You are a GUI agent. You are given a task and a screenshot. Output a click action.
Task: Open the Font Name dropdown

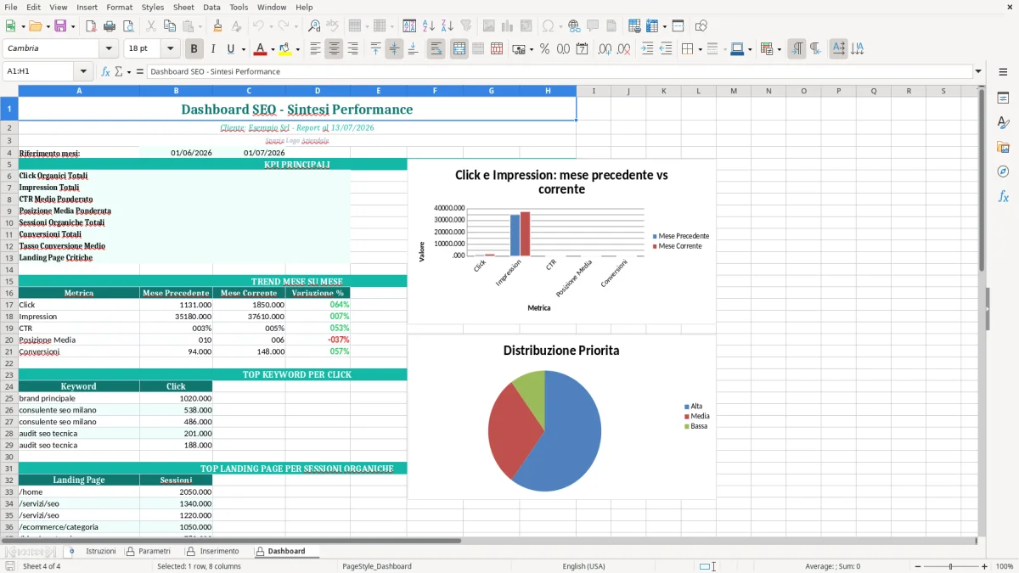pos(109,49)
